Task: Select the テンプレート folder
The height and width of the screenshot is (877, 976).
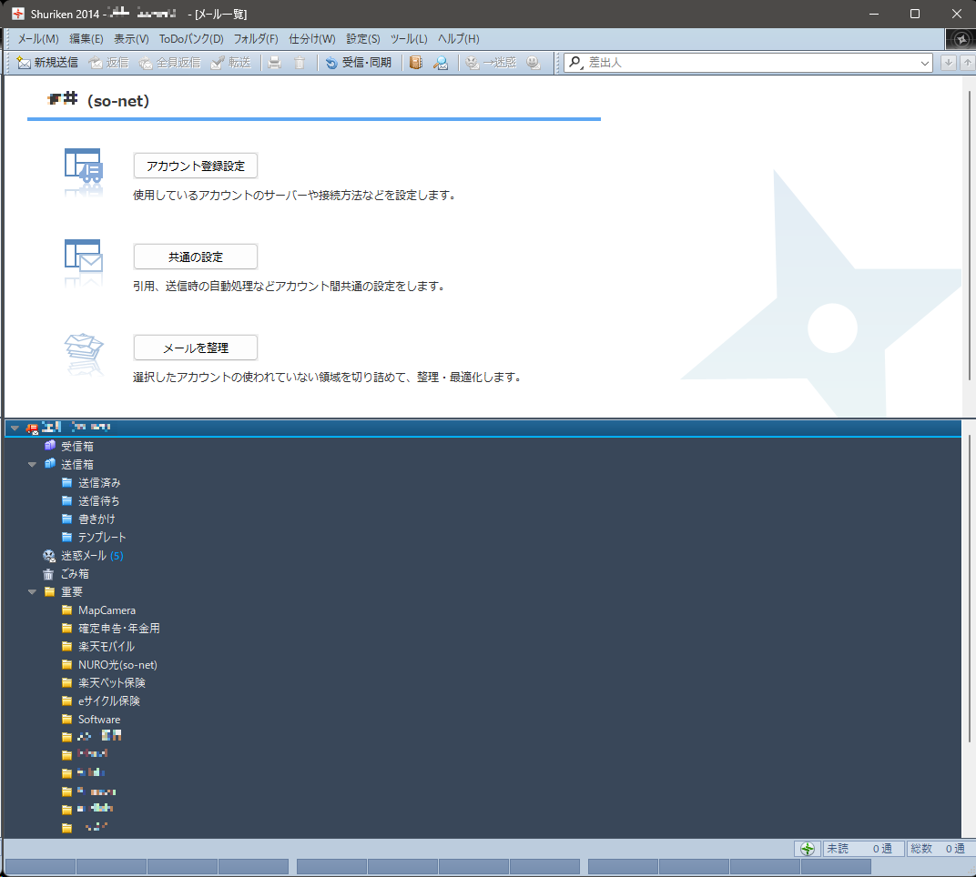Action: click(x=101, y=537)
